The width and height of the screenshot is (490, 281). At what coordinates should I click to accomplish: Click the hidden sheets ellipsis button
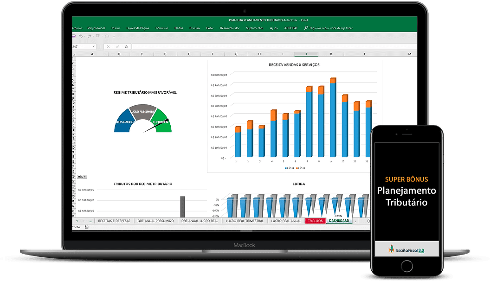coord(91,221)
